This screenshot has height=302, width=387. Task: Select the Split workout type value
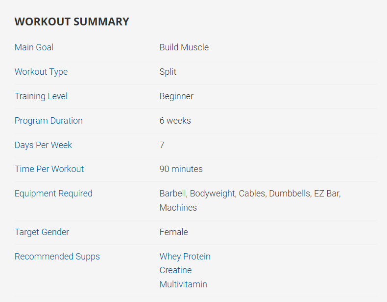168,72
